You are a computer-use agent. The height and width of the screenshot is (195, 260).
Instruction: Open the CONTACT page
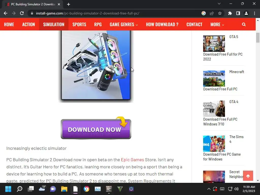point(194,24)
